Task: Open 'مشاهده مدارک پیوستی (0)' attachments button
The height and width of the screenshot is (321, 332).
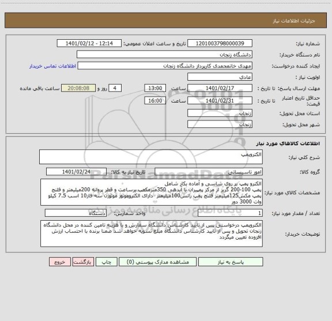Action: coord(158,262)
